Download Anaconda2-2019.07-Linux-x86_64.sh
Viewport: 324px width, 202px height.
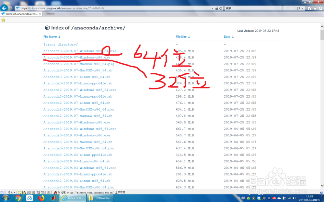point(77,103)
